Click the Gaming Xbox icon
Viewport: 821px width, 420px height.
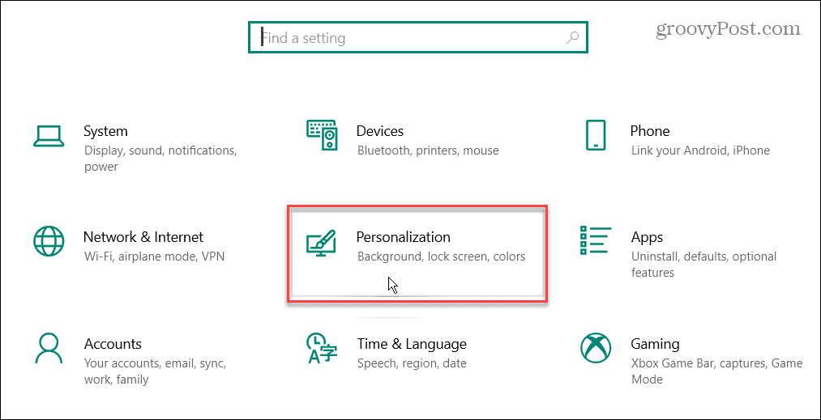tap(596, 348)
